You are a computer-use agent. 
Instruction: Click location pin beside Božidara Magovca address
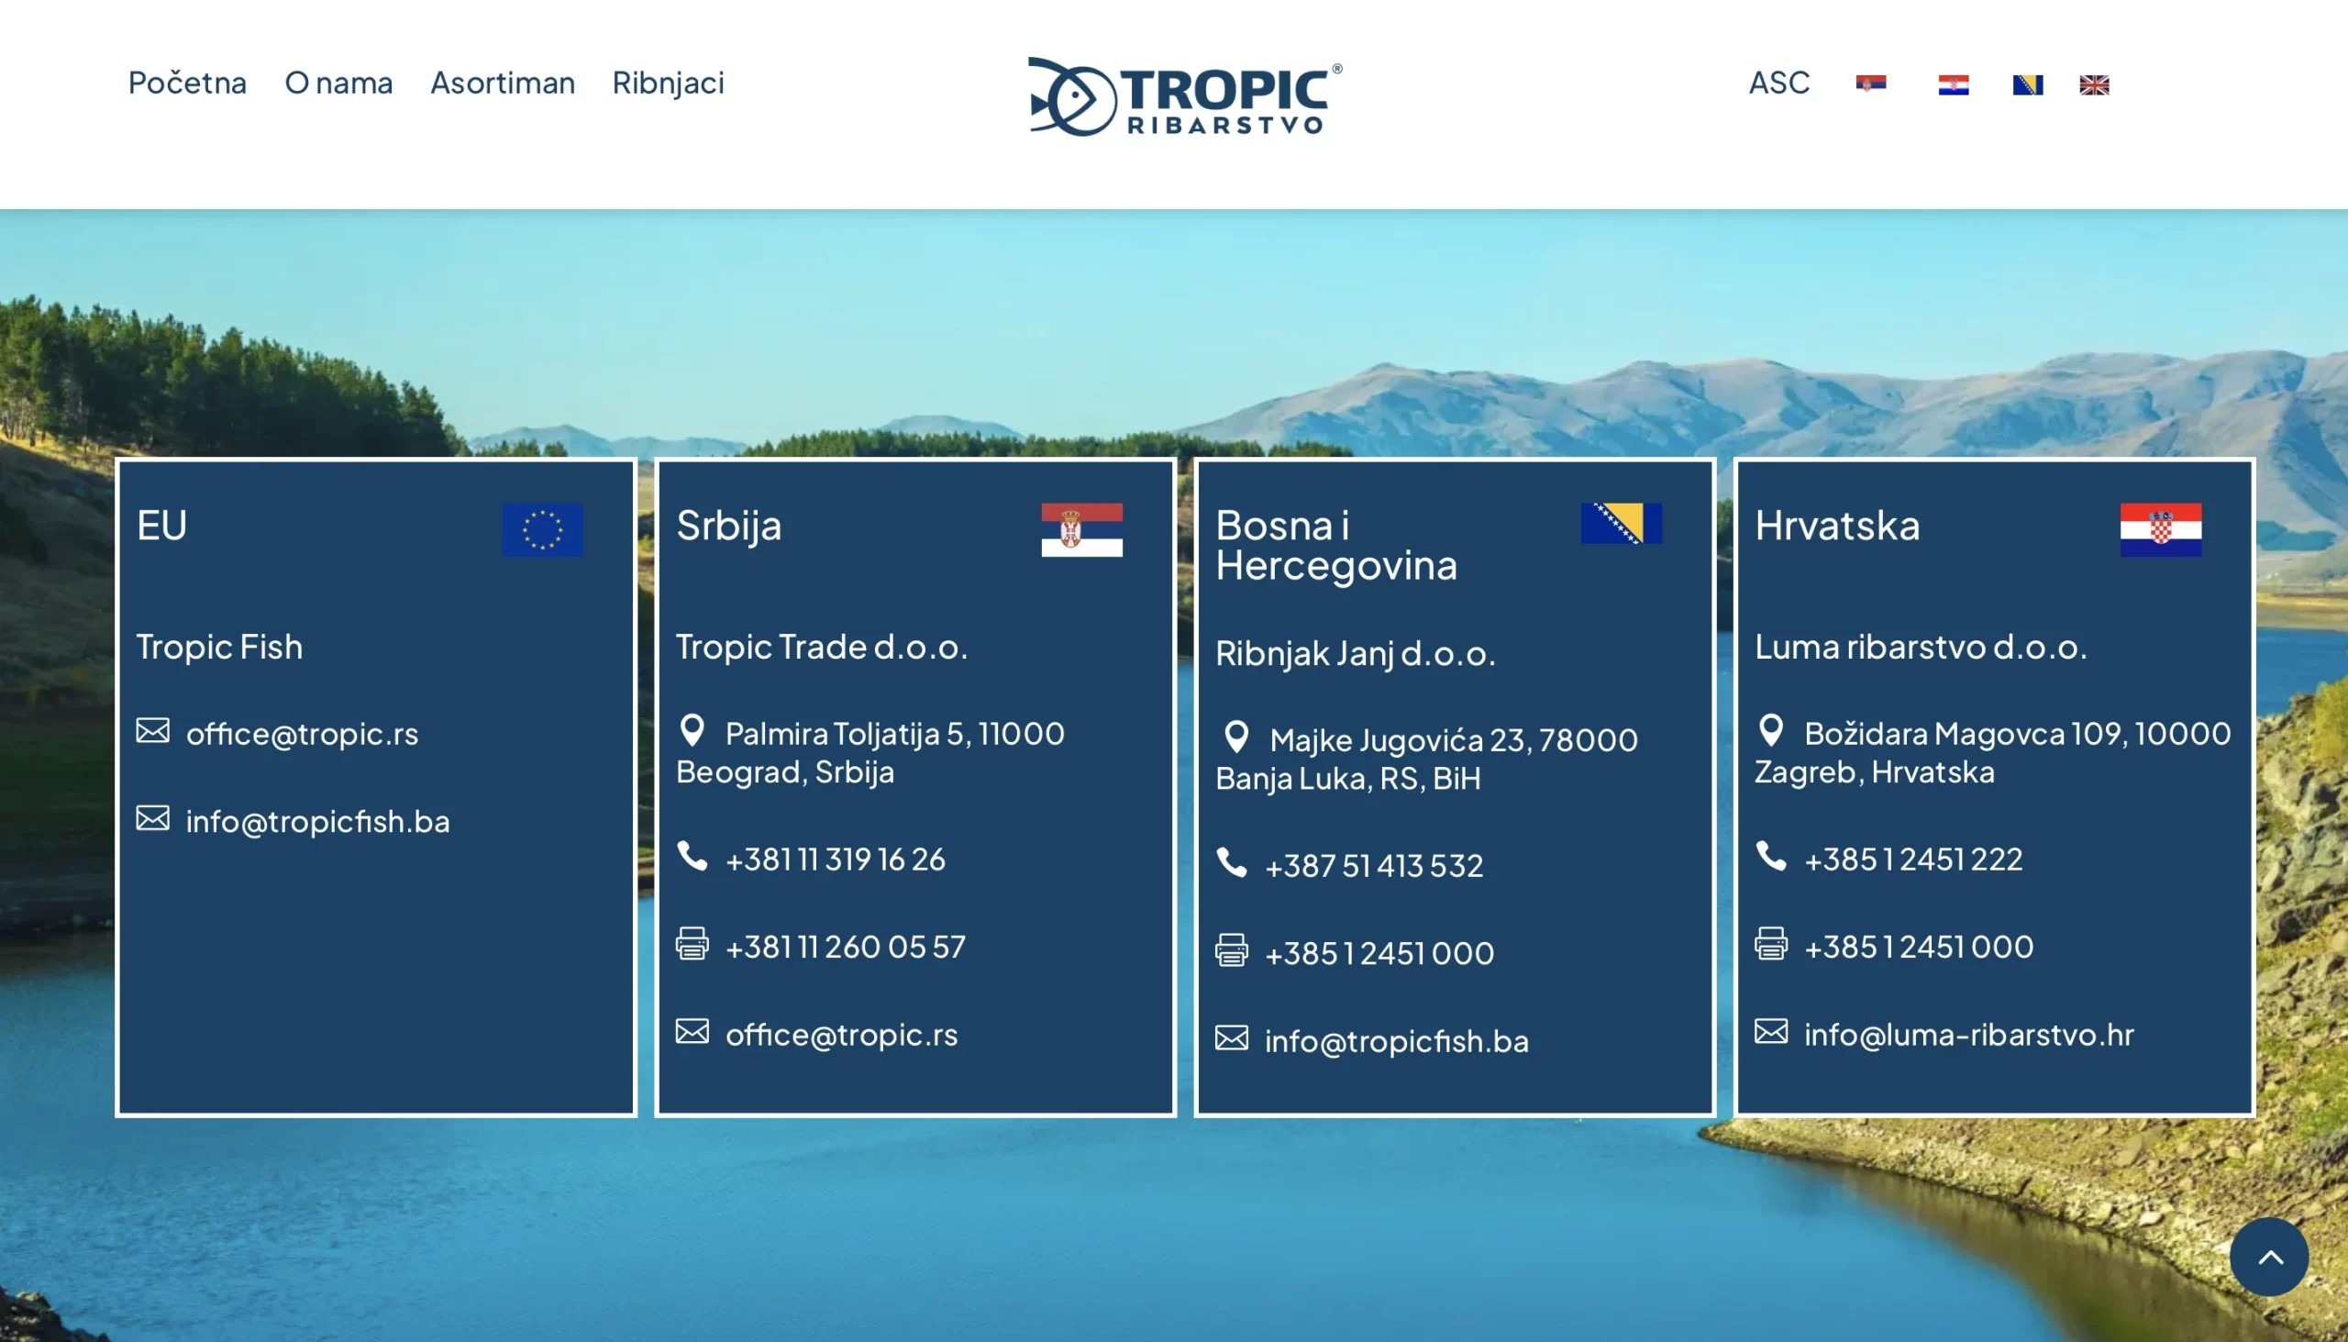tap(1771, 731)
